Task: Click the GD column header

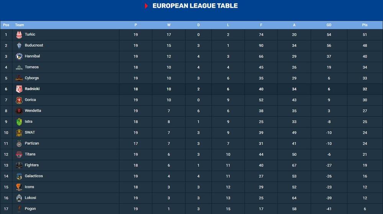Action: pyautogui.click(x=329, y=25)
